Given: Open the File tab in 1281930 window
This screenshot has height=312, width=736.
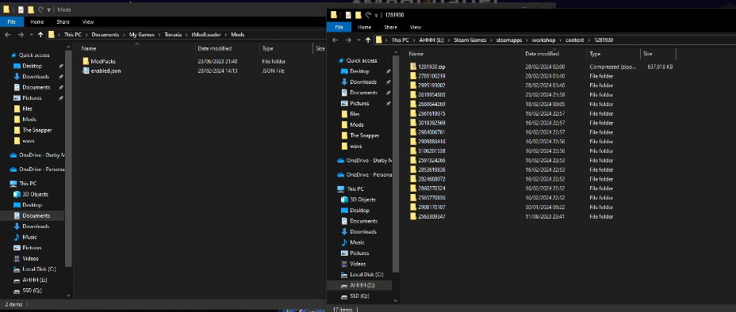Looking at the screenshot, I should tap(339, 27).
